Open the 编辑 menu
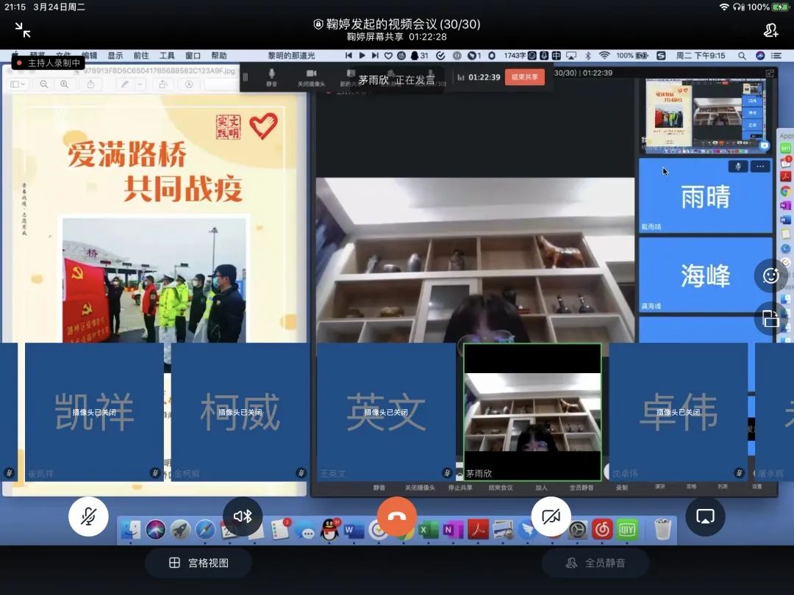 tap(90, 56)
